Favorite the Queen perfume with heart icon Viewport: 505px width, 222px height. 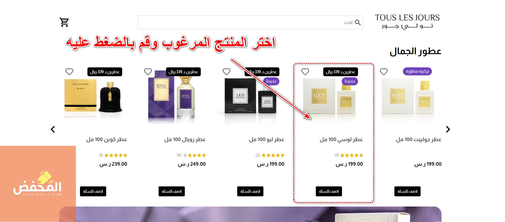pyautogui.click(x=69, y=72)
